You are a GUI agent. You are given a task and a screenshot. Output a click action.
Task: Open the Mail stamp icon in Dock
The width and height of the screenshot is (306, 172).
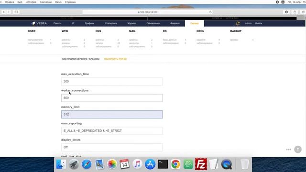pos(99,164)
